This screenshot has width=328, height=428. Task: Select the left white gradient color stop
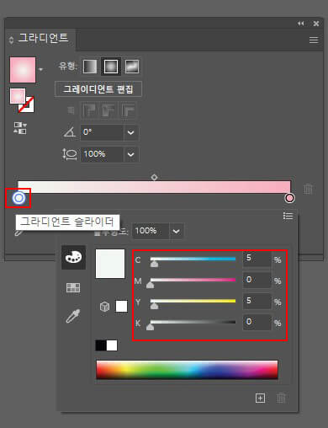click(19, 198)
